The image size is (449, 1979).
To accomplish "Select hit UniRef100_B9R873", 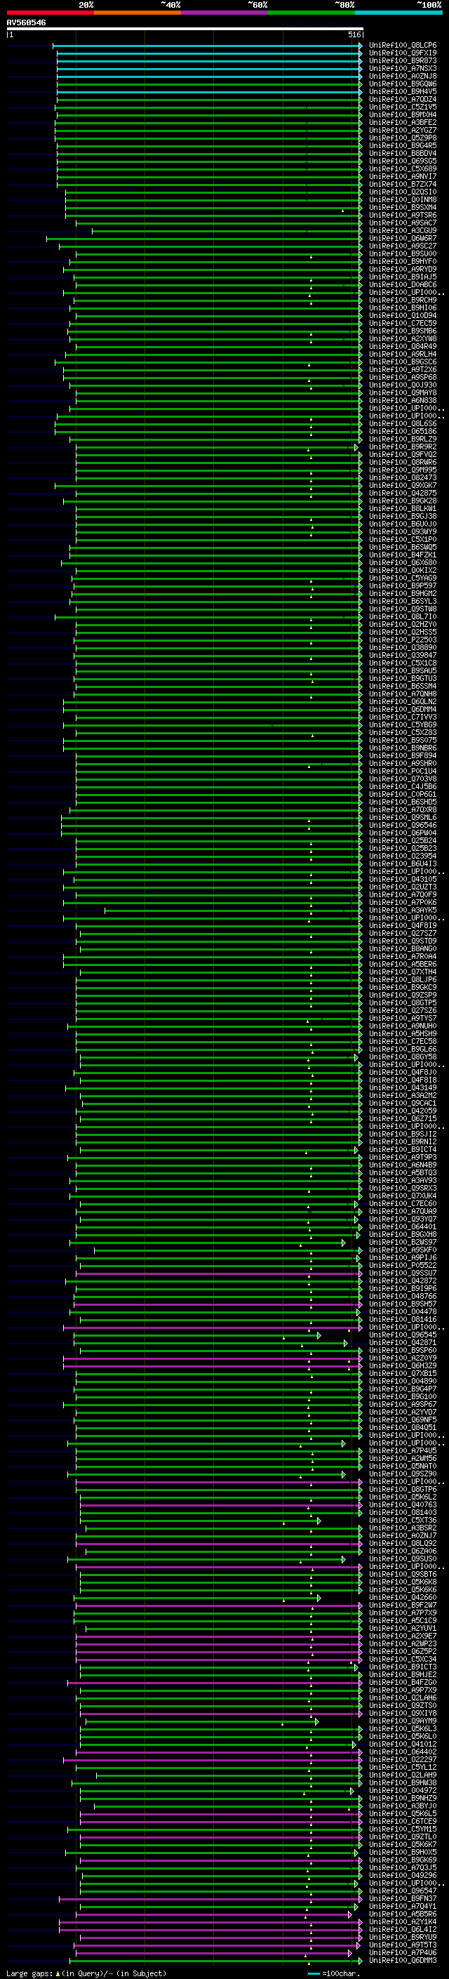I will click(x=402, y=60).
